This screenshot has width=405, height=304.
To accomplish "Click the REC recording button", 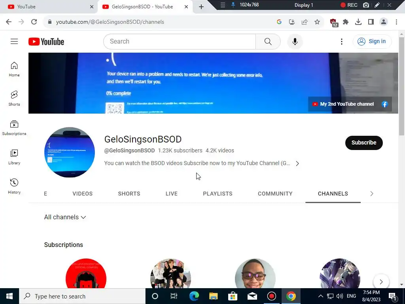I will point(349,5).
